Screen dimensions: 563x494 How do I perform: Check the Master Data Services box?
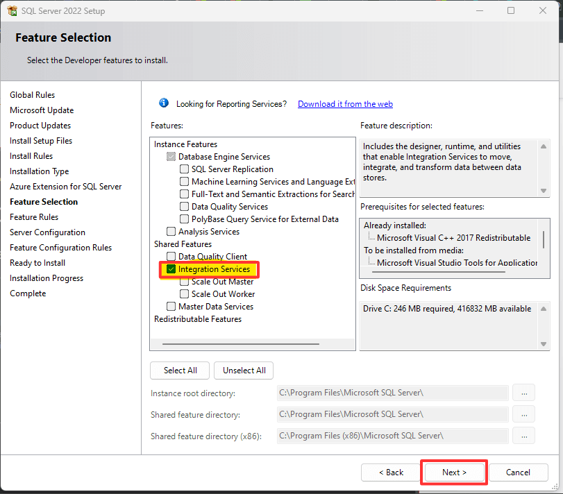[171, 307]
